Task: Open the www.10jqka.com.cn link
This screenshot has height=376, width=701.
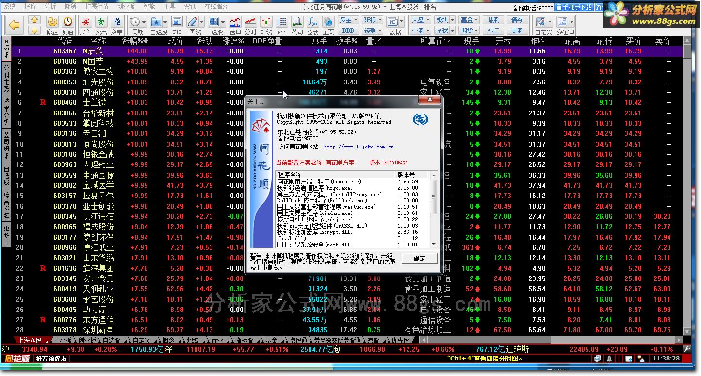Action: (359, 147)
